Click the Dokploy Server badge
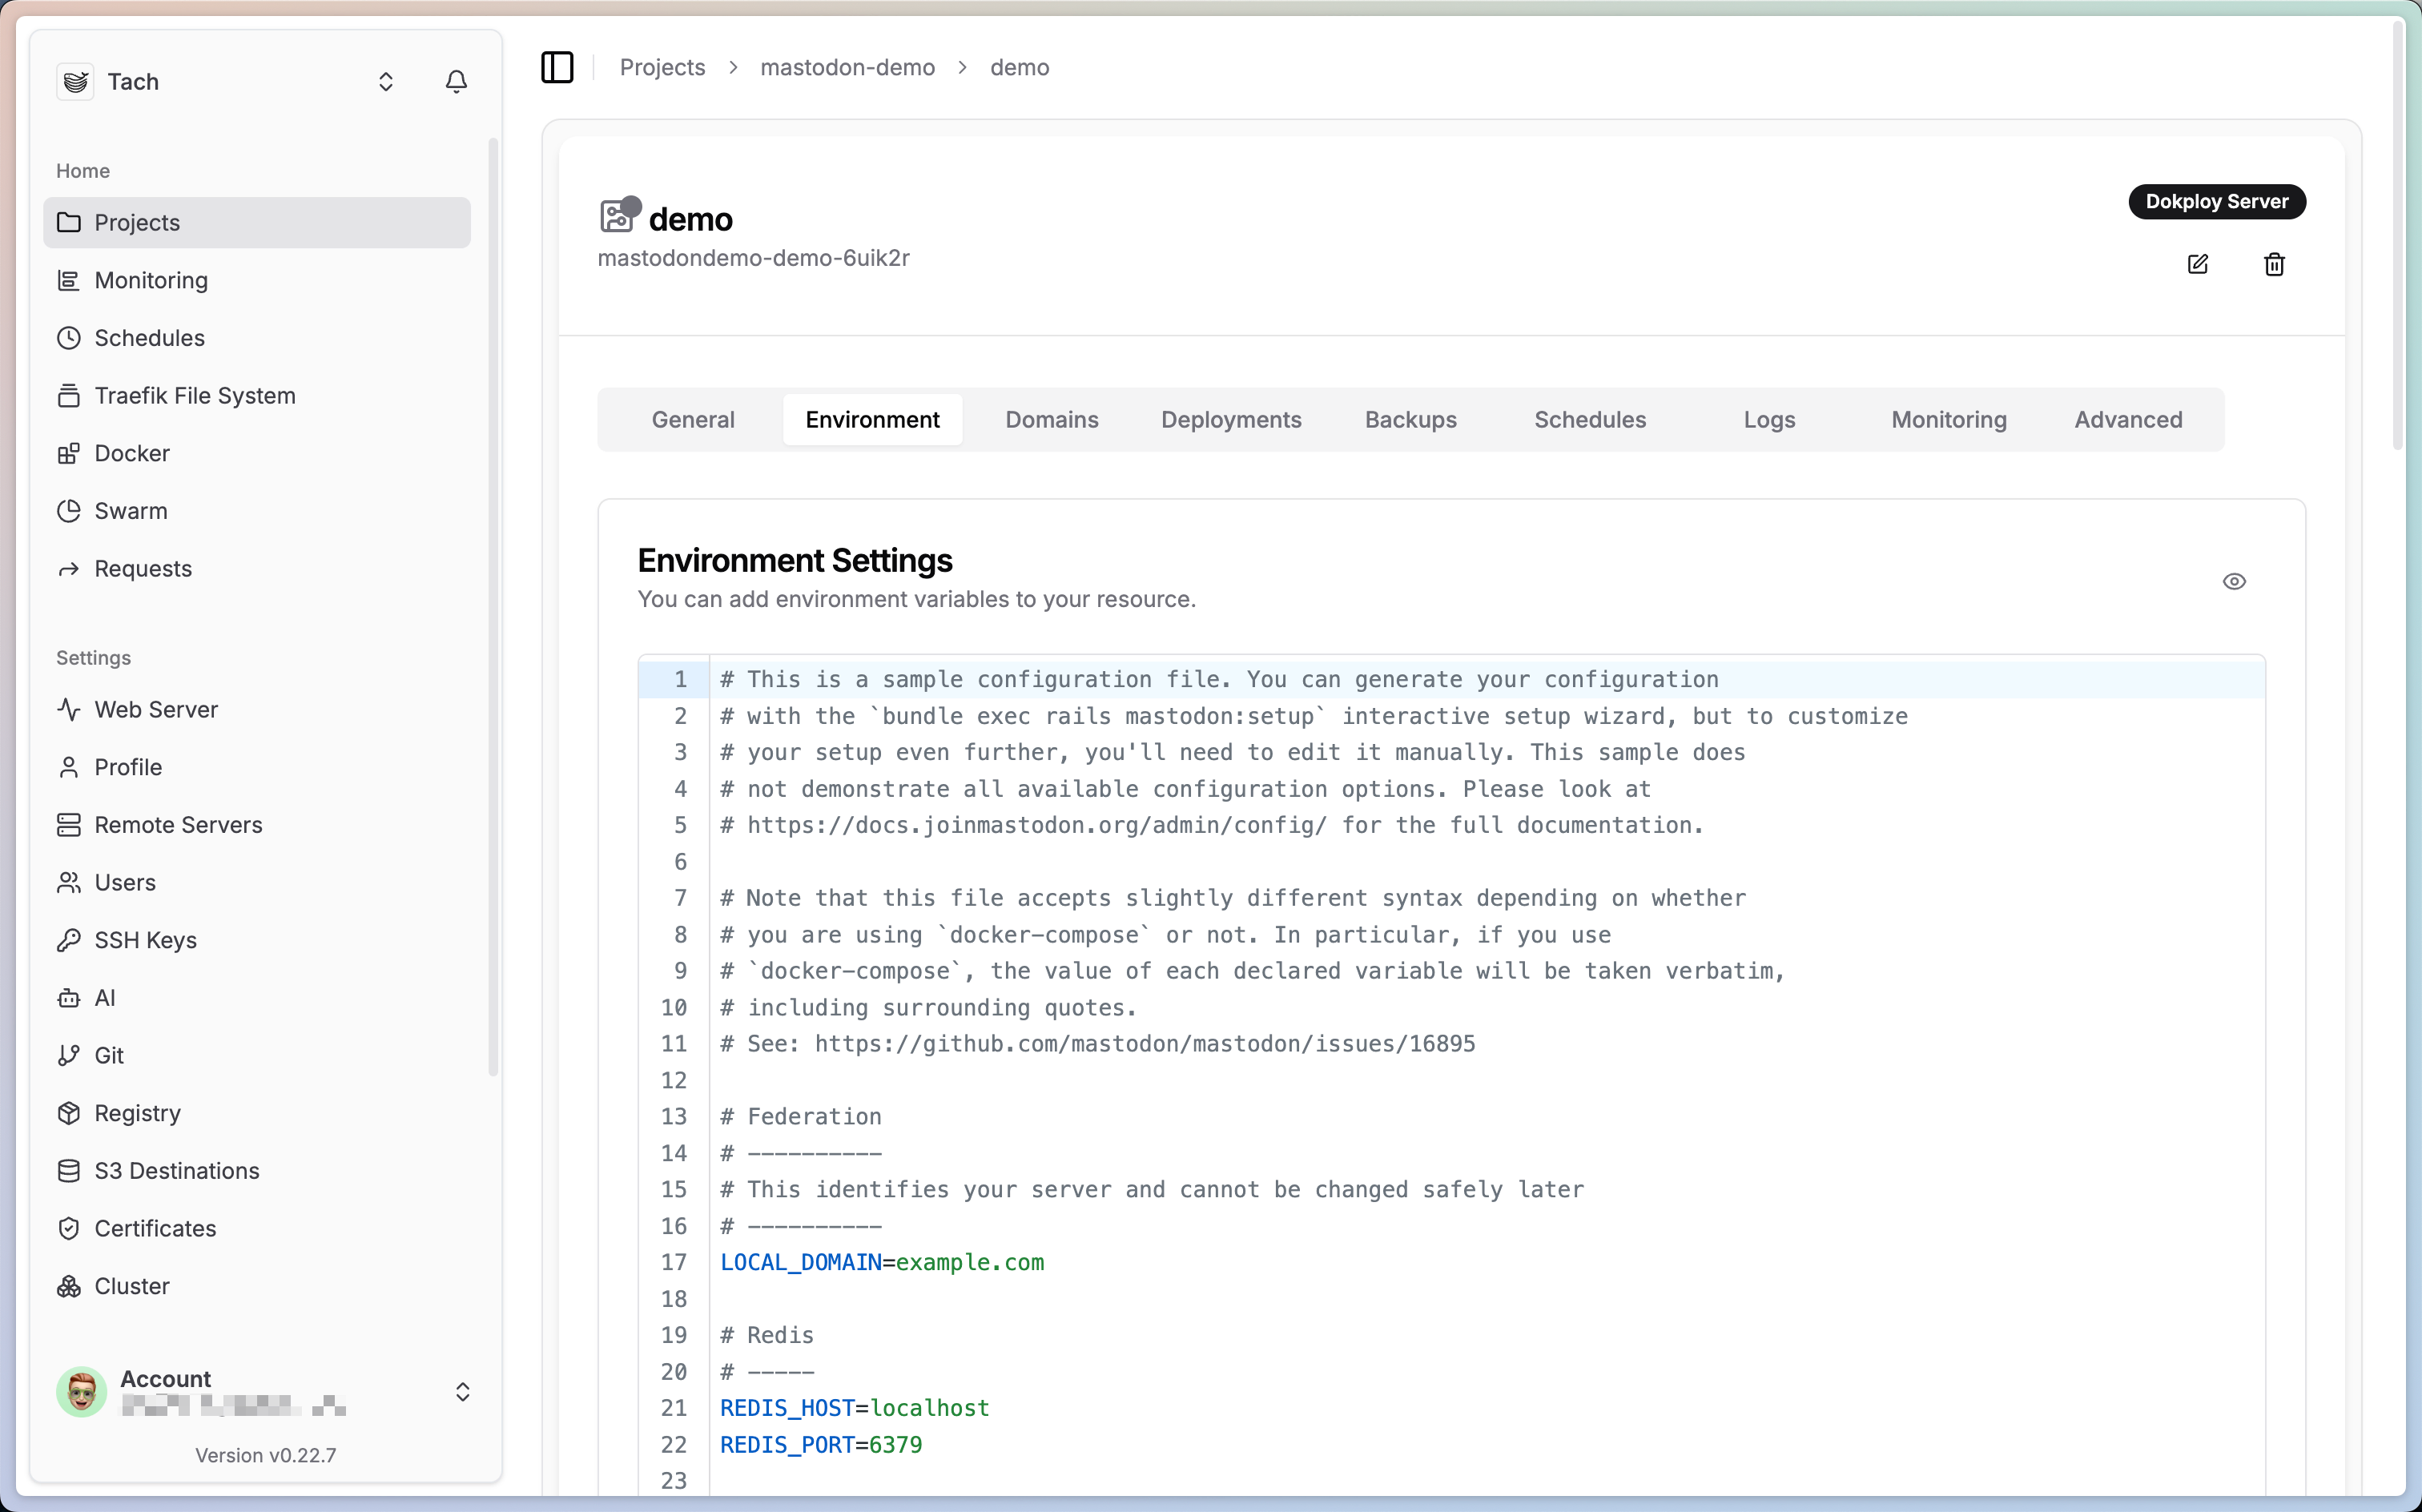The width and height of the screenshot is (2422, 1512). [2216, 201]
